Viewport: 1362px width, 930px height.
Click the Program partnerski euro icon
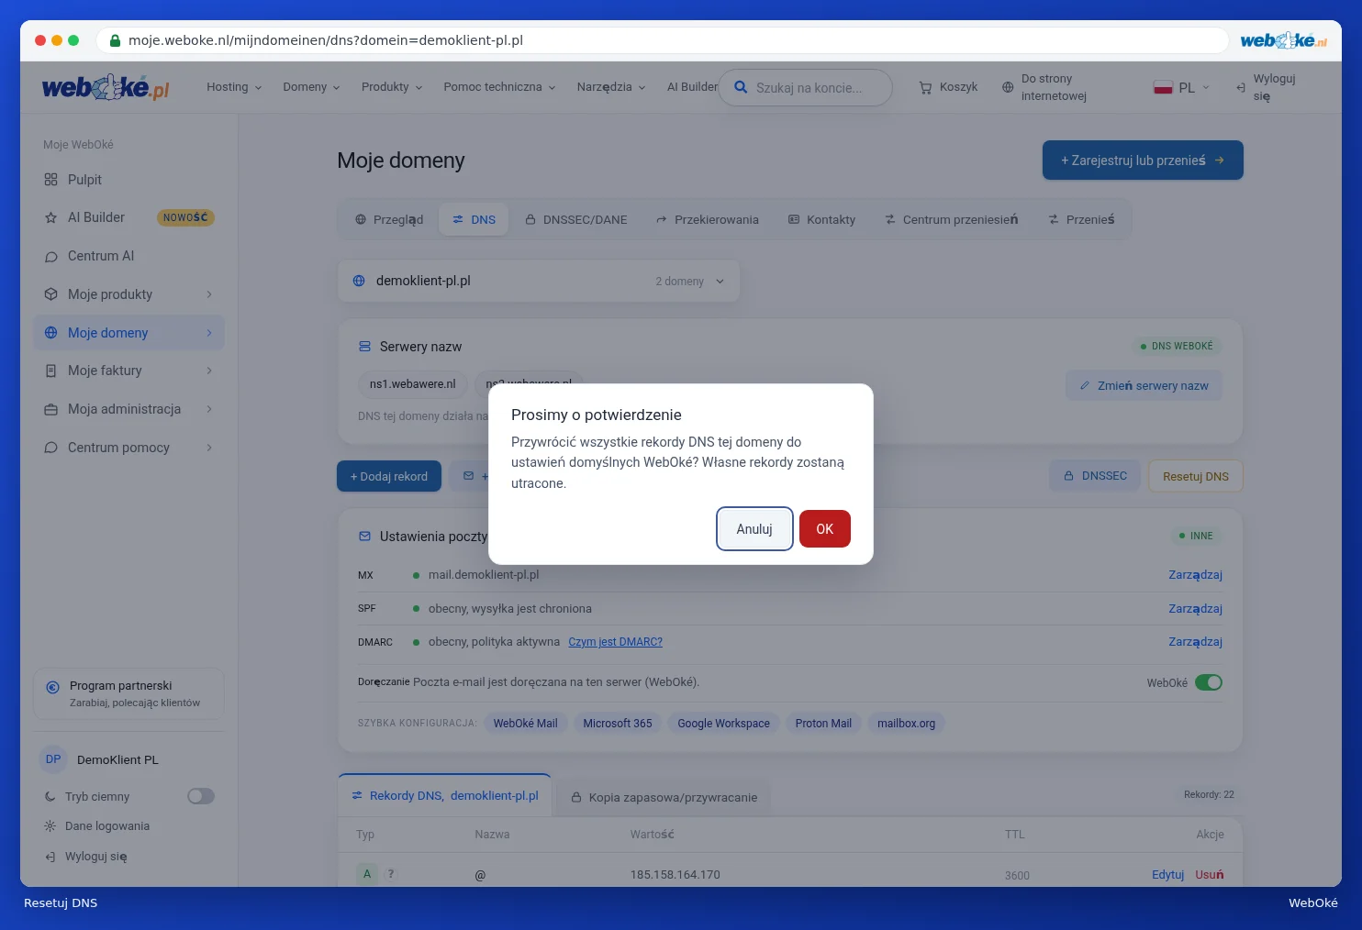click(x=52, y=687)
